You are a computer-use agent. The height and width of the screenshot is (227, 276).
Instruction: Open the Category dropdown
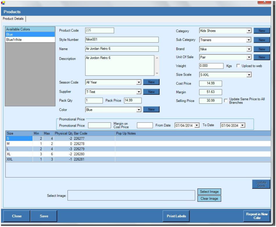coord(249,31)
